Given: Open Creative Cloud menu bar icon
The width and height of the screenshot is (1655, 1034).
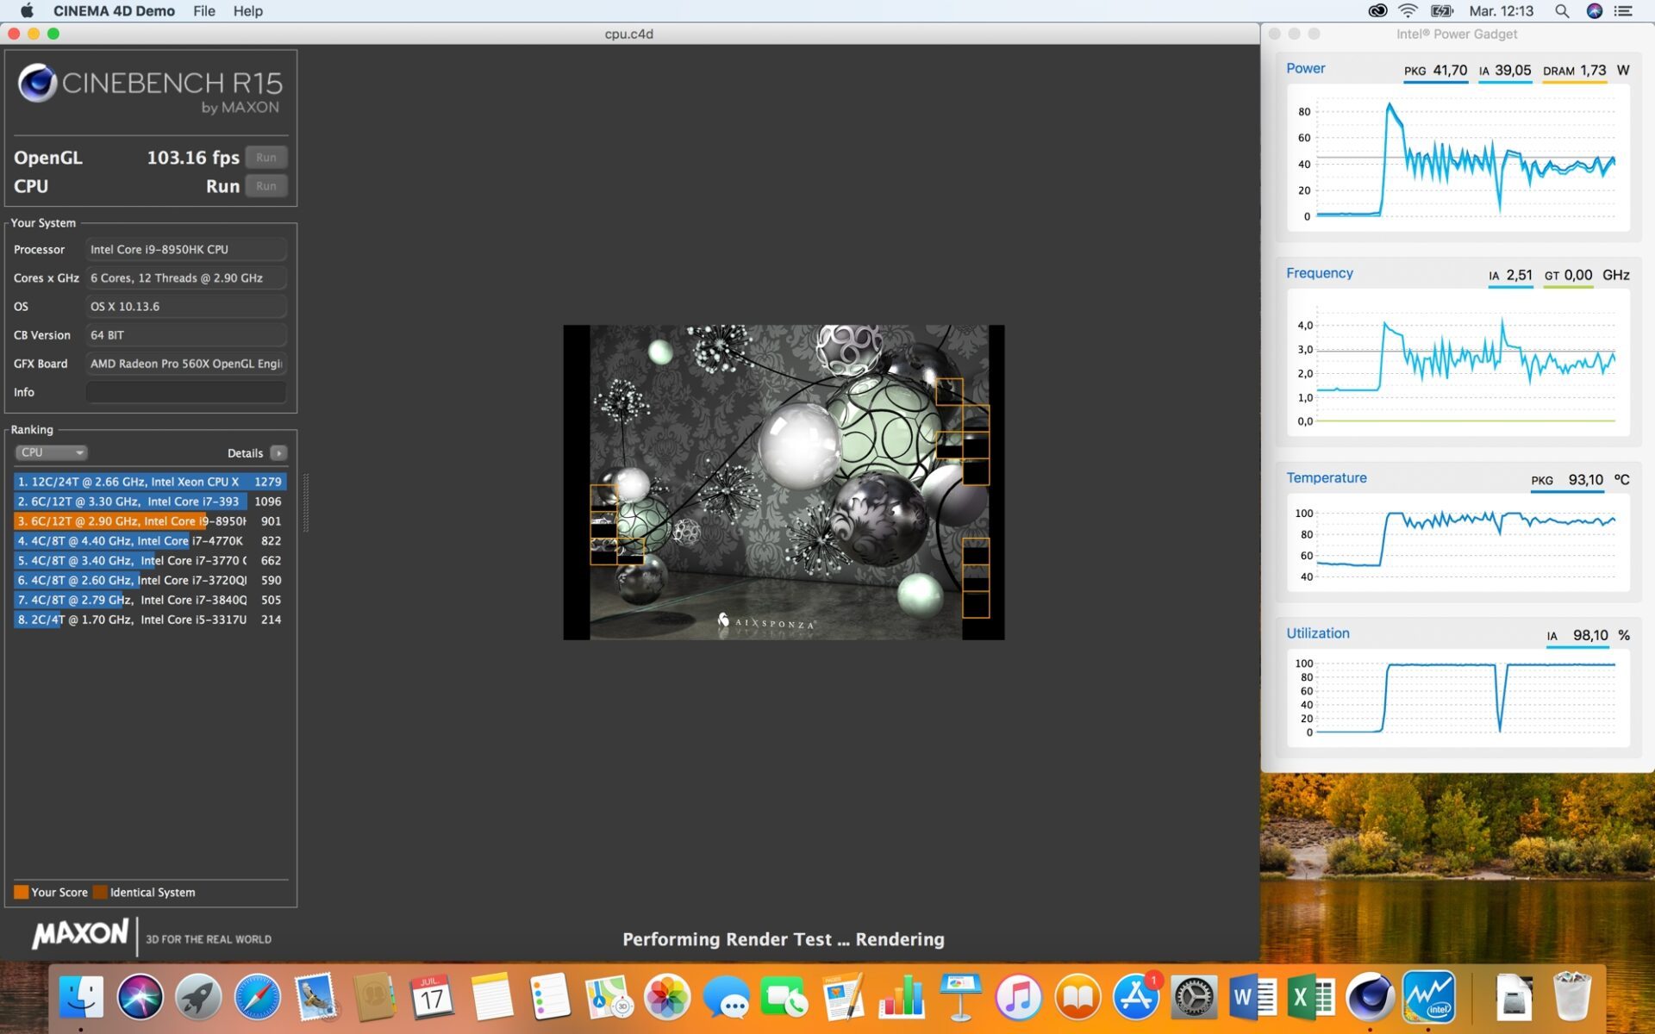Looking at the screenshot, I should [x=1377, y=11].
